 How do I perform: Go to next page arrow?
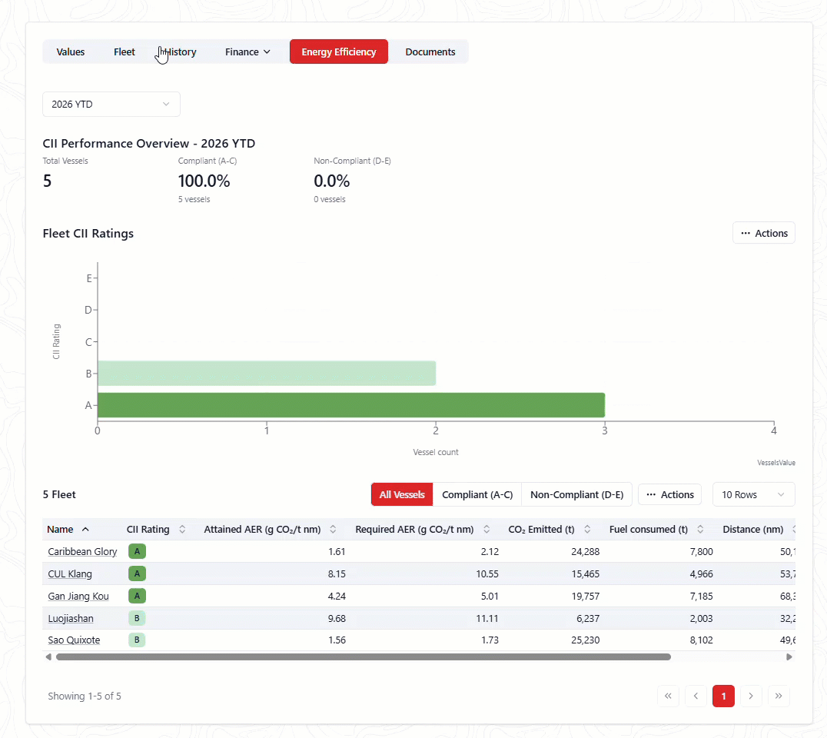tap(751, 696)
